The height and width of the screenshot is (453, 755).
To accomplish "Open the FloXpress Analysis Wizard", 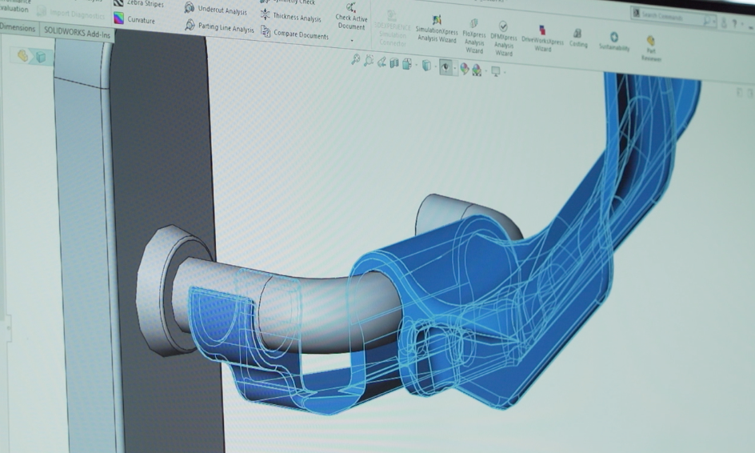I will click(474, 37).
